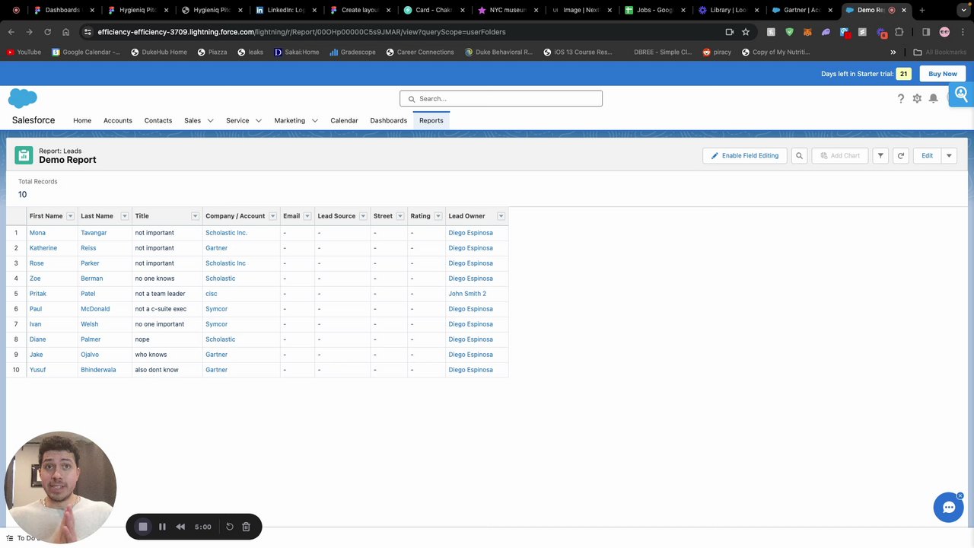This screenshot has height=548, width=974.
Task: Open YouTube bookmark
Action: pos(24,53)
